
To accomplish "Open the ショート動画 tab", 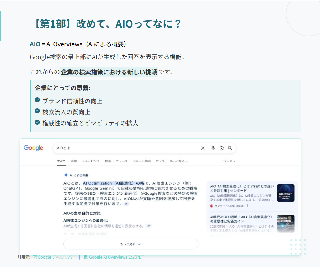I will tap(142, 161).
